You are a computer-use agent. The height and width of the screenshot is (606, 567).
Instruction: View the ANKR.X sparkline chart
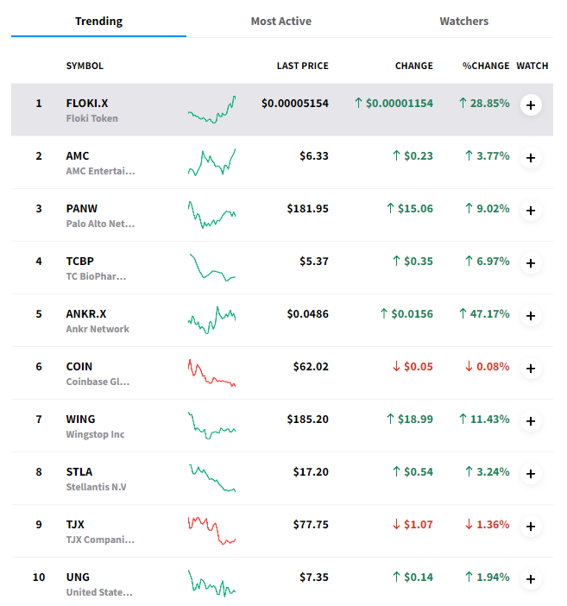tap(211, 320)
